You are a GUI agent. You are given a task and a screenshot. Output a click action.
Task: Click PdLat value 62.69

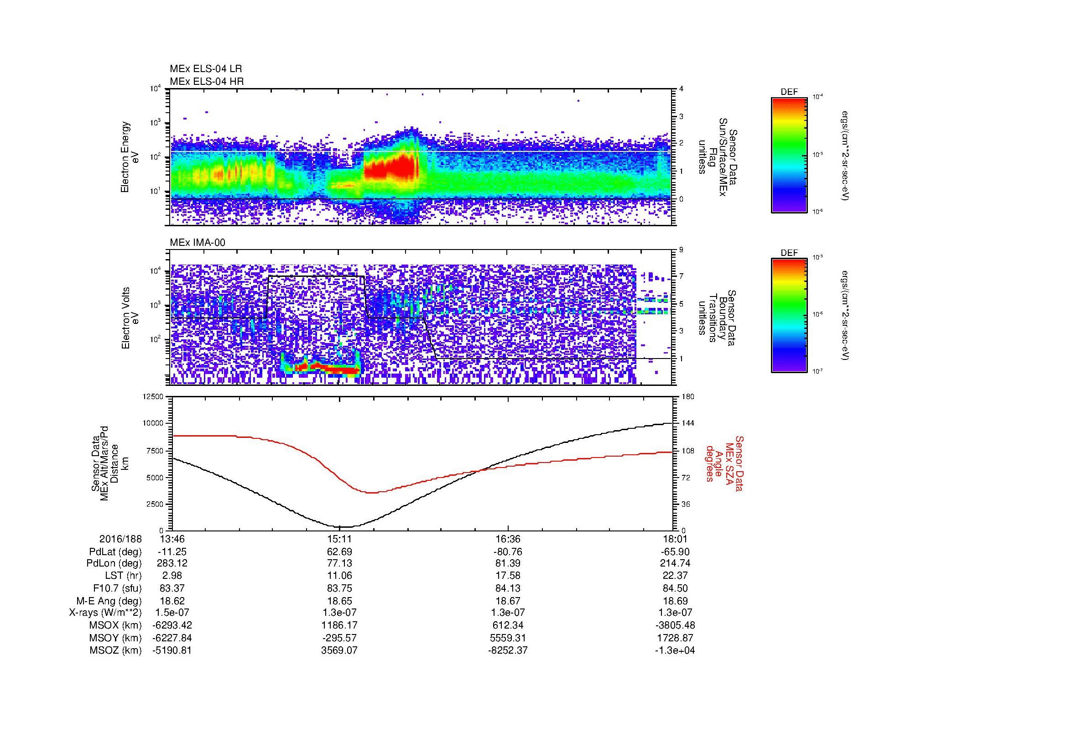pos(340,552)
